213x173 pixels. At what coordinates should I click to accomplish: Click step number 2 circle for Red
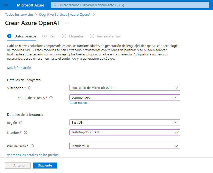44,36
